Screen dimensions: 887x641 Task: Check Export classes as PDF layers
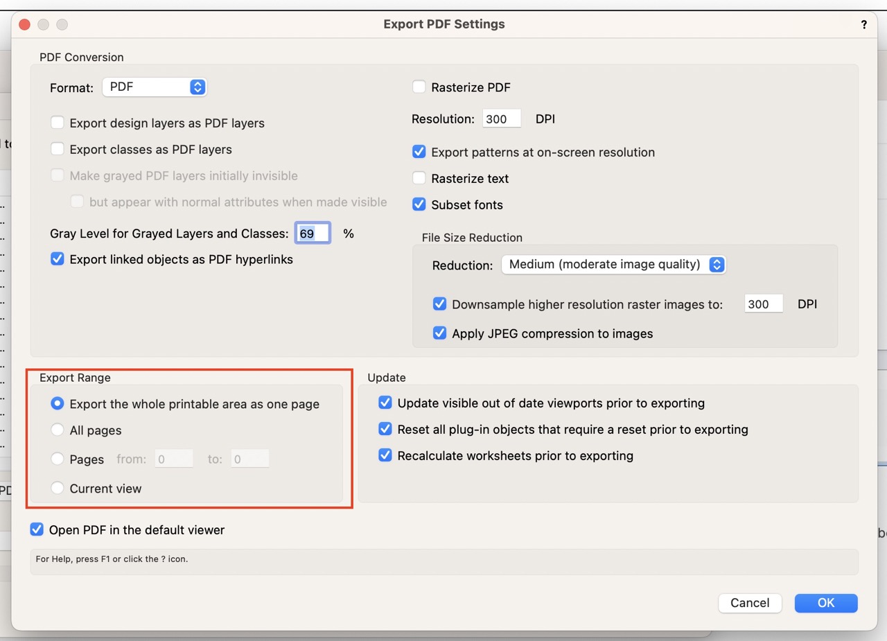tap(58, 150)
